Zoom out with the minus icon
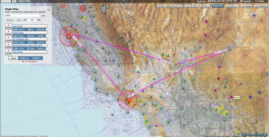 click(245, 134)
